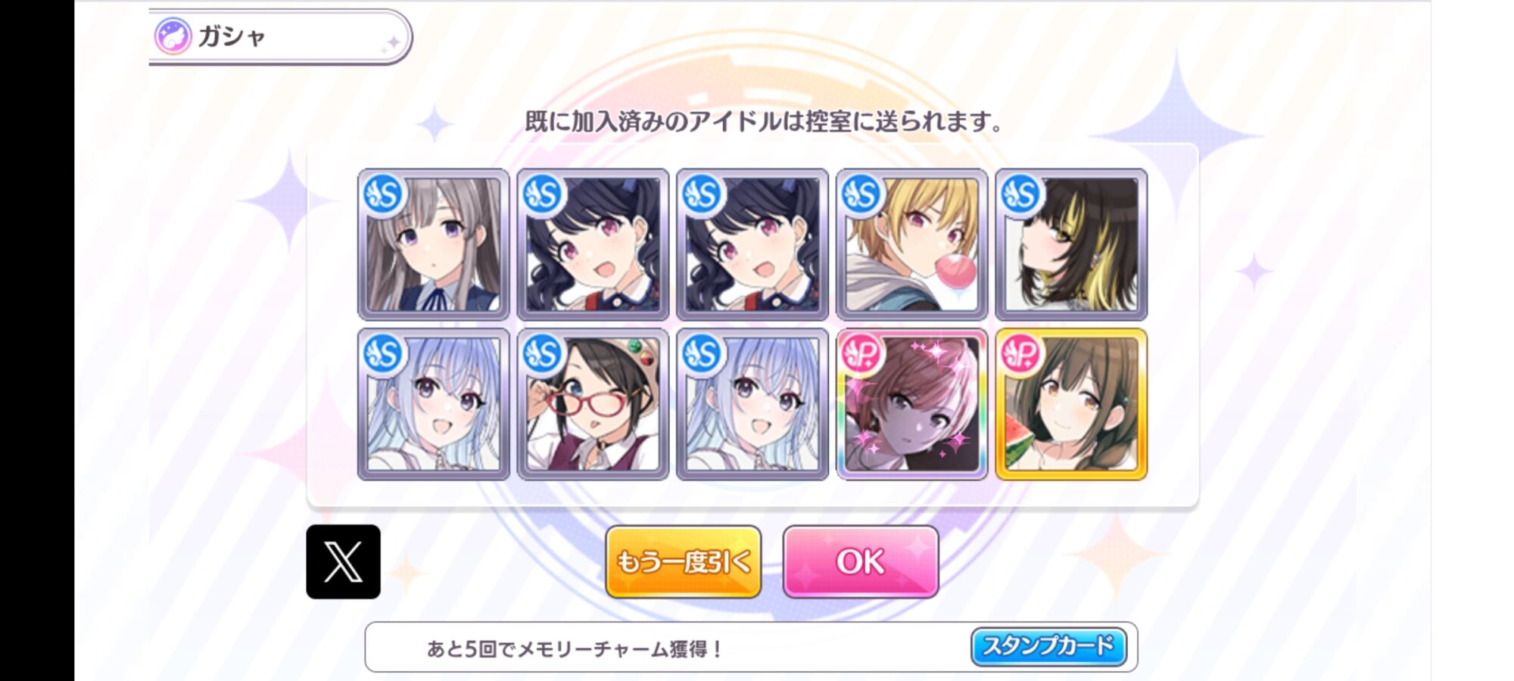Select the idol with red glasses card
Image resolution: width=1514 pixels, height=681 pixels.
(593, 404)
